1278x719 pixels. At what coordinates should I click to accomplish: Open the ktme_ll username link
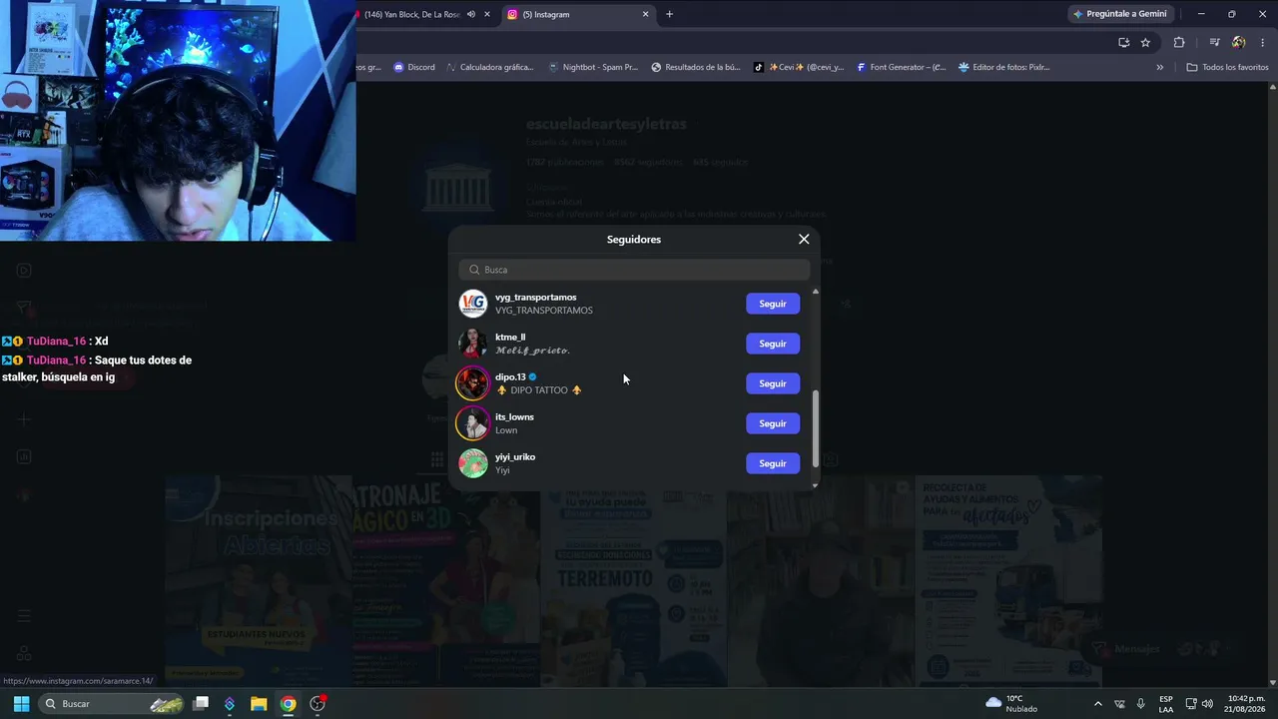click(x=510, y=338)
